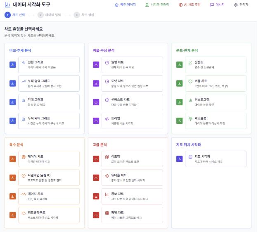Open AI 차트 추천 from the header

pos(190,5)
